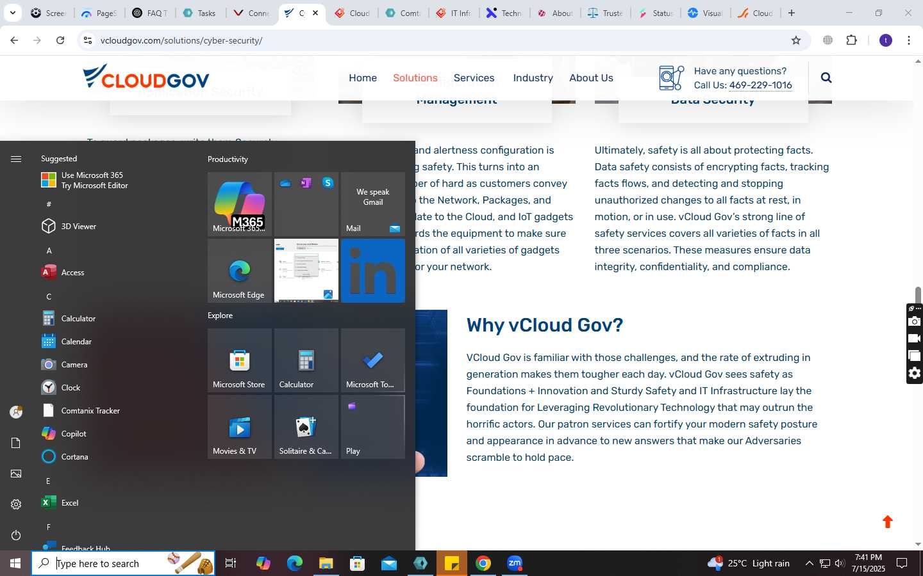Click the Start menu Power button

click(x=16, y=535)
